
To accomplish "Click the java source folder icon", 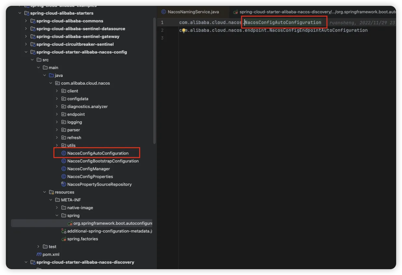I will click(x=51, y=75).
